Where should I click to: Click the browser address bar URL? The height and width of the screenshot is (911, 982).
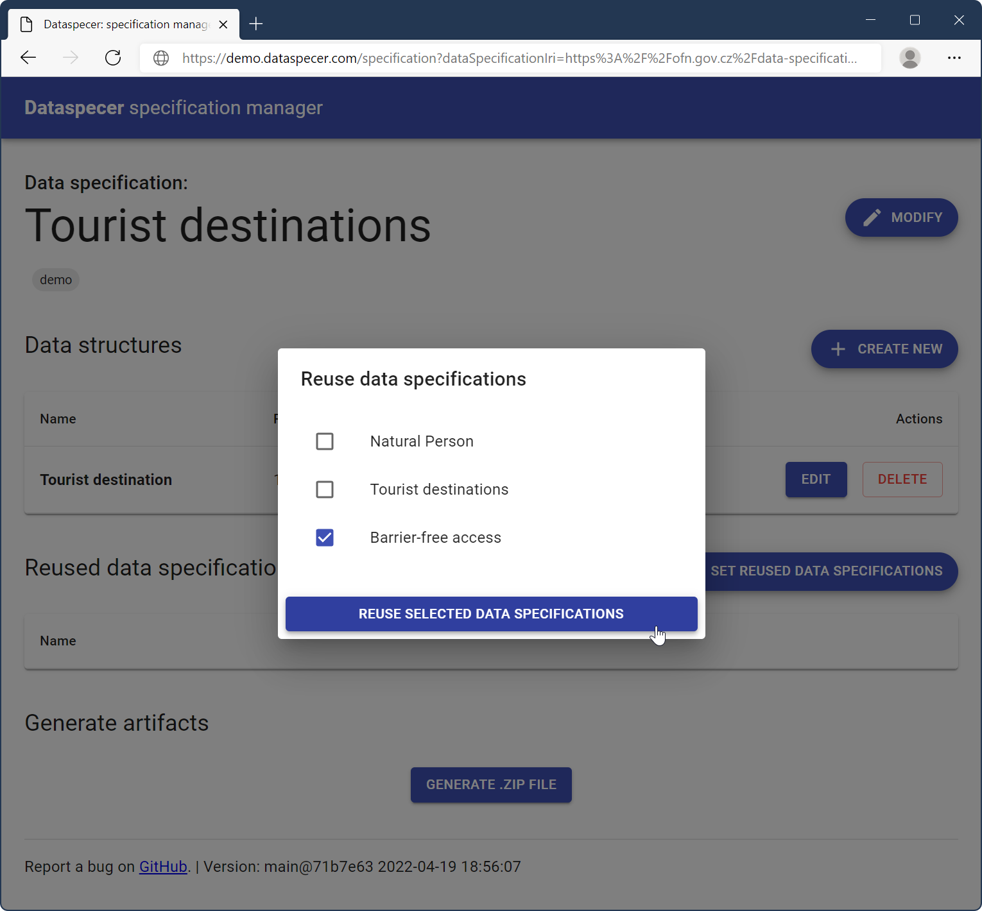pos(519,58)
